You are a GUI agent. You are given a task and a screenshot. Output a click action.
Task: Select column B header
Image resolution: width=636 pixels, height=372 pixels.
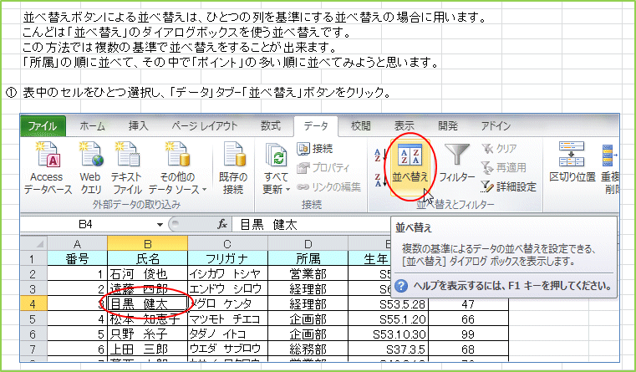point(148,244)
